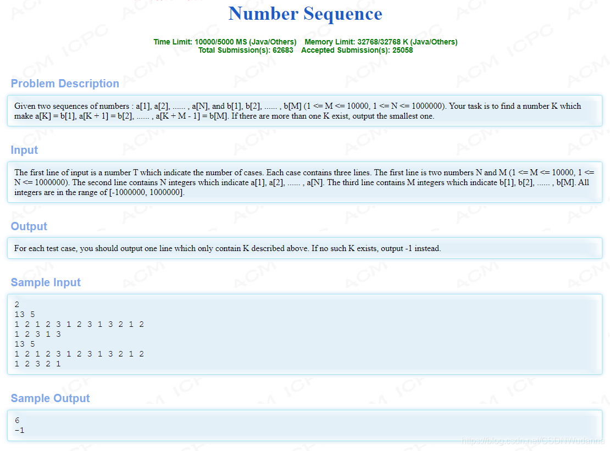Click sample output value '-1'
The width and height of the screenshot is (610, 451).
pos(19,430)
